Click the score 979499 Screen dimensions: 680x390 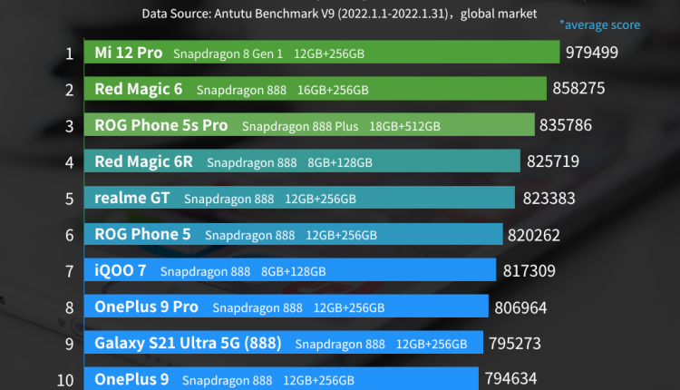click(591, 53)
